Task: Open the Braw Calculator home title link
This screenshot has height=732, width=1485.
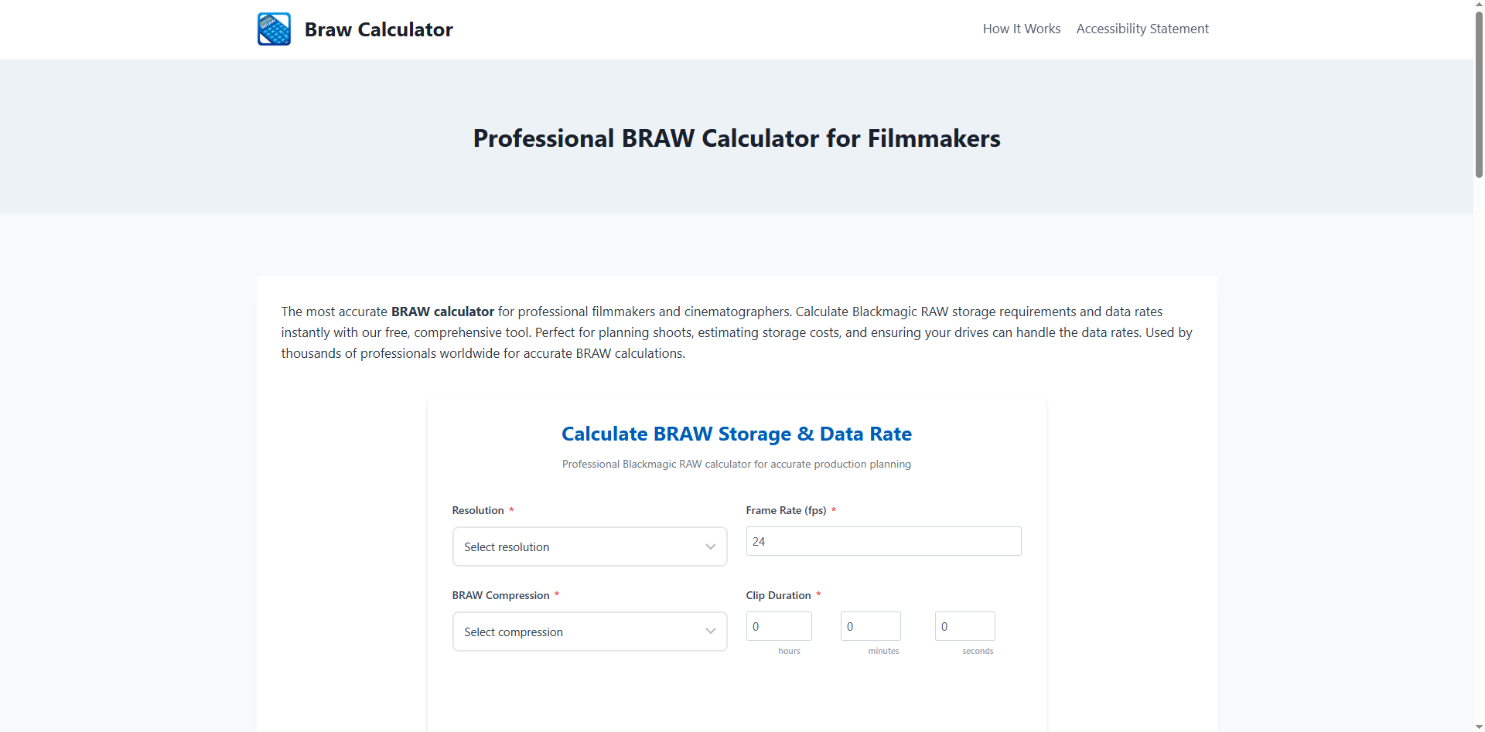Action: tap(378, 29)
